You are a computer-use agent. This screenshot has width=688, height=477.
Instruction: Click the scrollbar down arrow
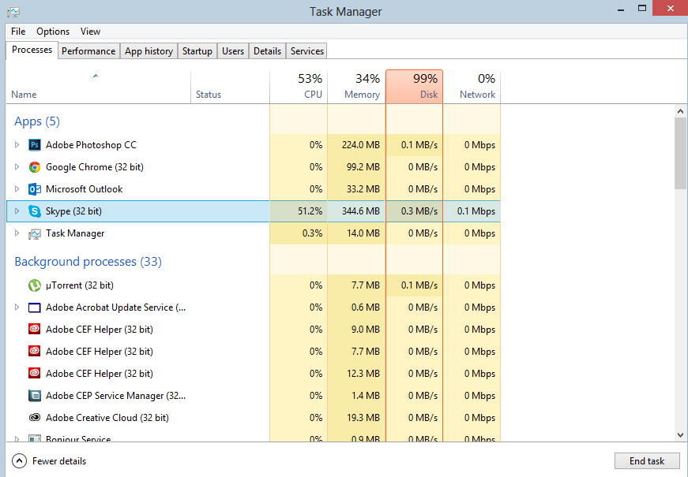point(681,435)
